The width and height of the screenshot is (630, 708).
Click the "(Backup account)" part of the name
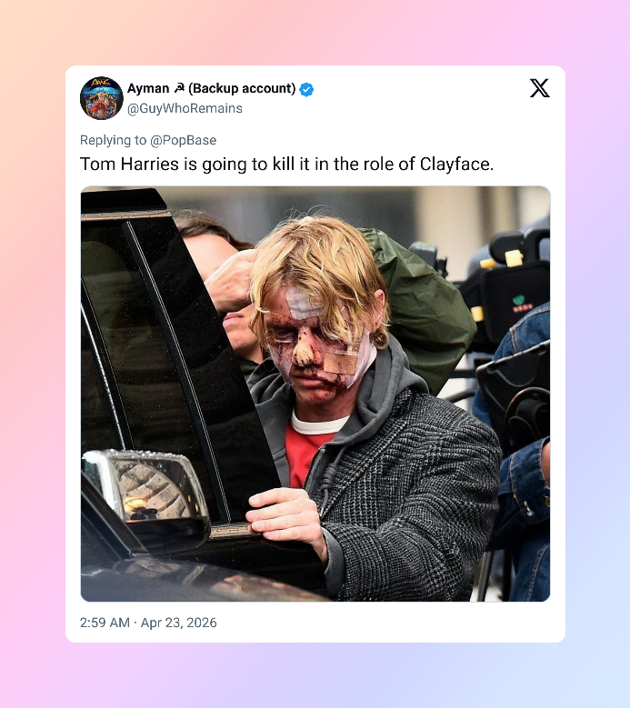(x=242, y=88)
